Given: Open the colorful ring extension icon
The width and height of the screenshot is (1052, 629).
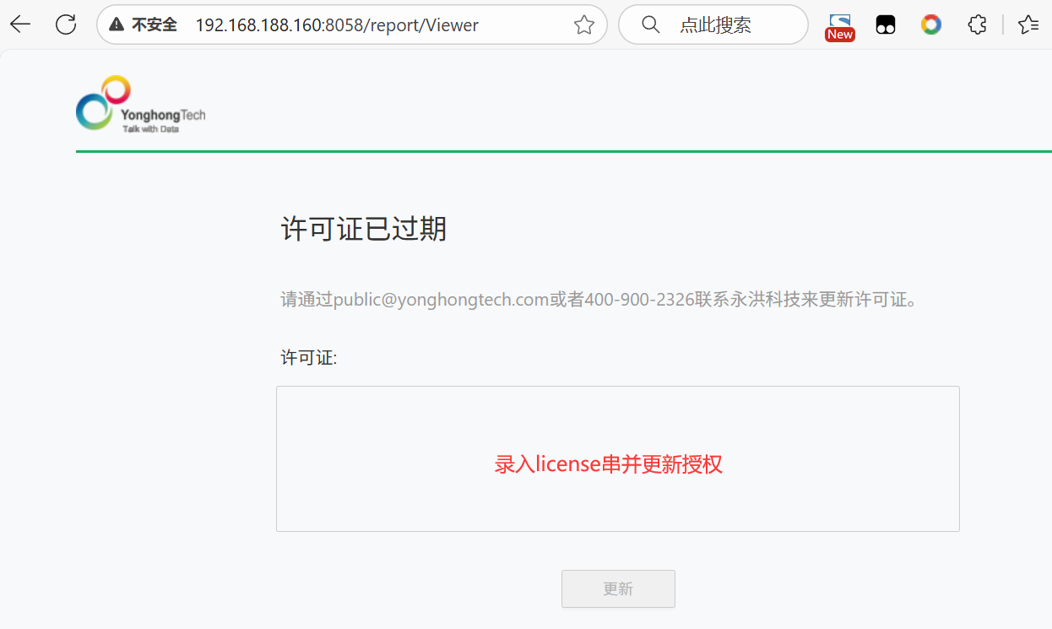Looking at the screenshot, I should (931, 25).
